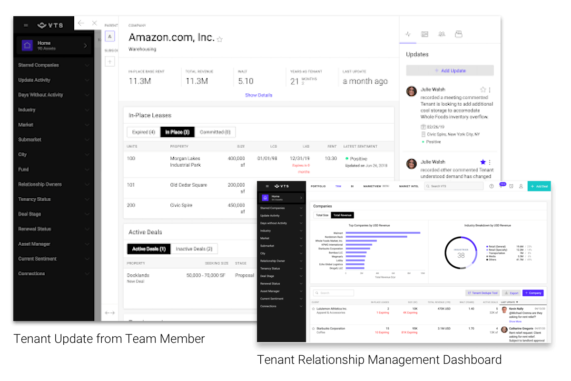The image size is (571, 381).
Task: Toggle star on Julie Walsh's meeting update
Action: 483,90
